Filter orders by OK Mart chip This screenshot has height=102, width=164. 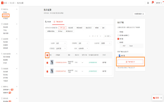click(x=60, y=31)
